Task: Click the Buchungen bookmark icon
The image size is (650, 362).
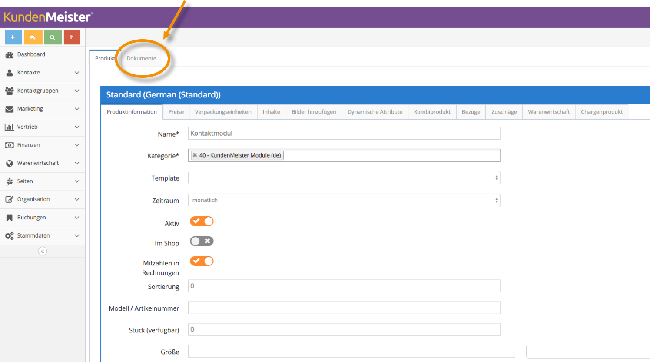Action: 9,218
